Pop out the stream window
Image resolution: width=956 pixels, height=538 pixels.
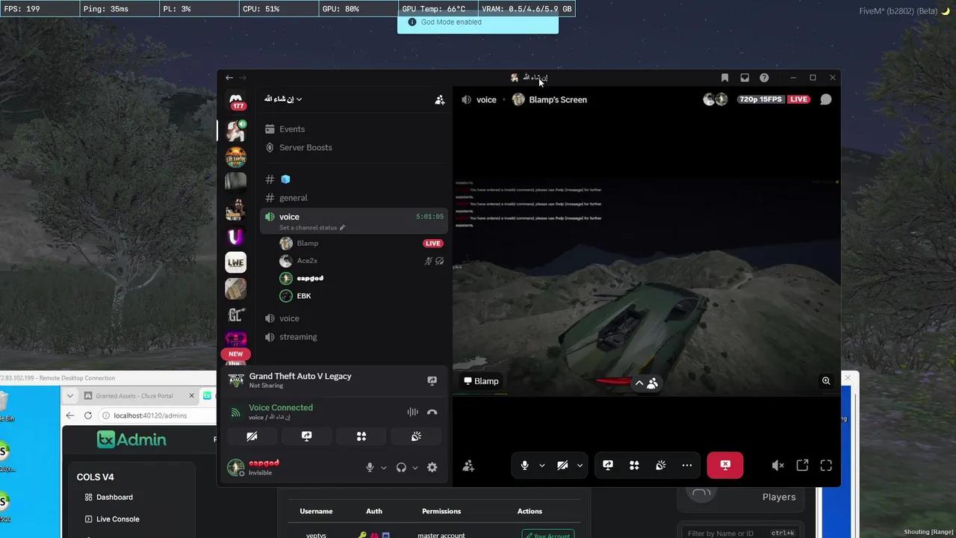802,466
